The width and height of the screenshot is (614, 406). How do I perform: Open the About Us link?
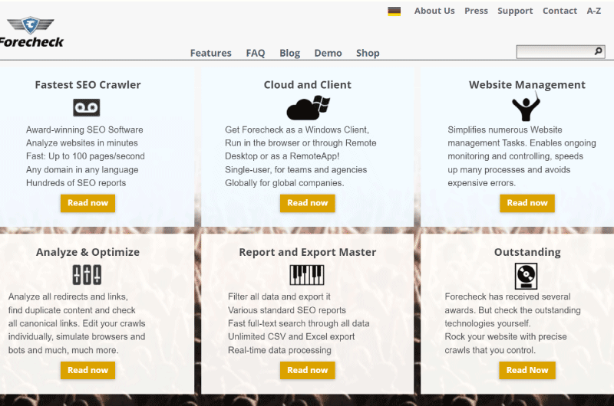pyautogui.click(x=434, y=11)
